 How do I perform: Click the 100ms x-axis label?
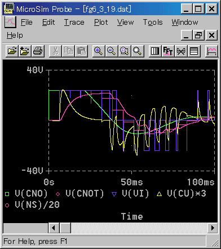[x=201, y=182]
